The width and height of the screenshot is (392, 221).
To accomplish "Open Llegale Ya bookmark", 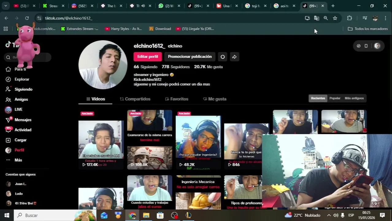I will 195,29.
